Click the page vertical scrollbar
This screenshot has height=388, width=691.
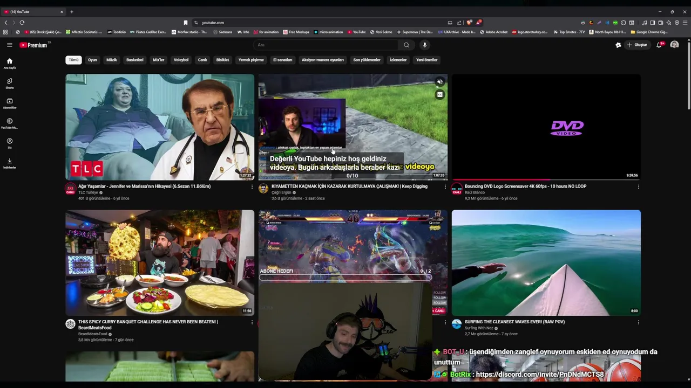tap(688, 75)
